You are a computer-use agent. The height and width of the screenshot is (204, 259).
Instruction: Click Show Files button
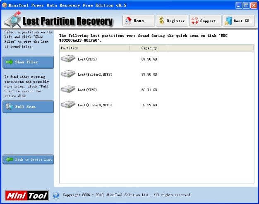pyautogui.click(x=28, y=62)
